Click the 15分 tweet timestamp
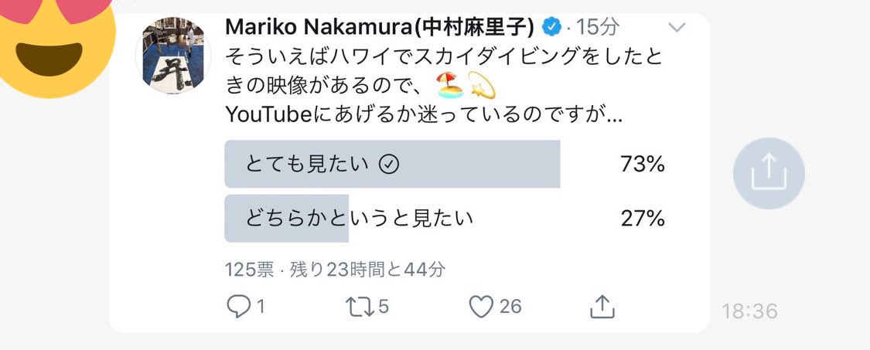This screenshot has width=870, height=350. [597, 28]
